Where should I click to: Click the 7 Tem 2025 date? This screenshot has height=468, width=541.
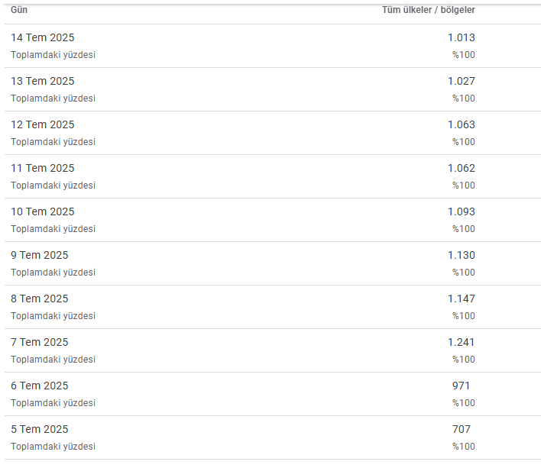coord(39,342)
